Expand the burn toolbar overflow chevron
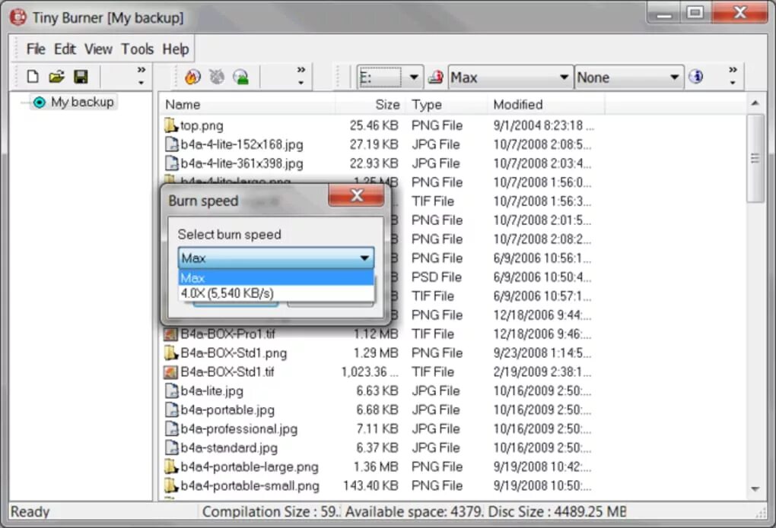 (301, 76)
